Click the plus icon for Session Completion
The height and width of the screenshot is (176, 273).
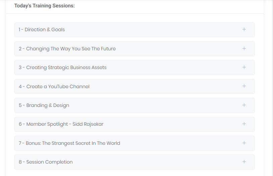(x=244, y=162)
